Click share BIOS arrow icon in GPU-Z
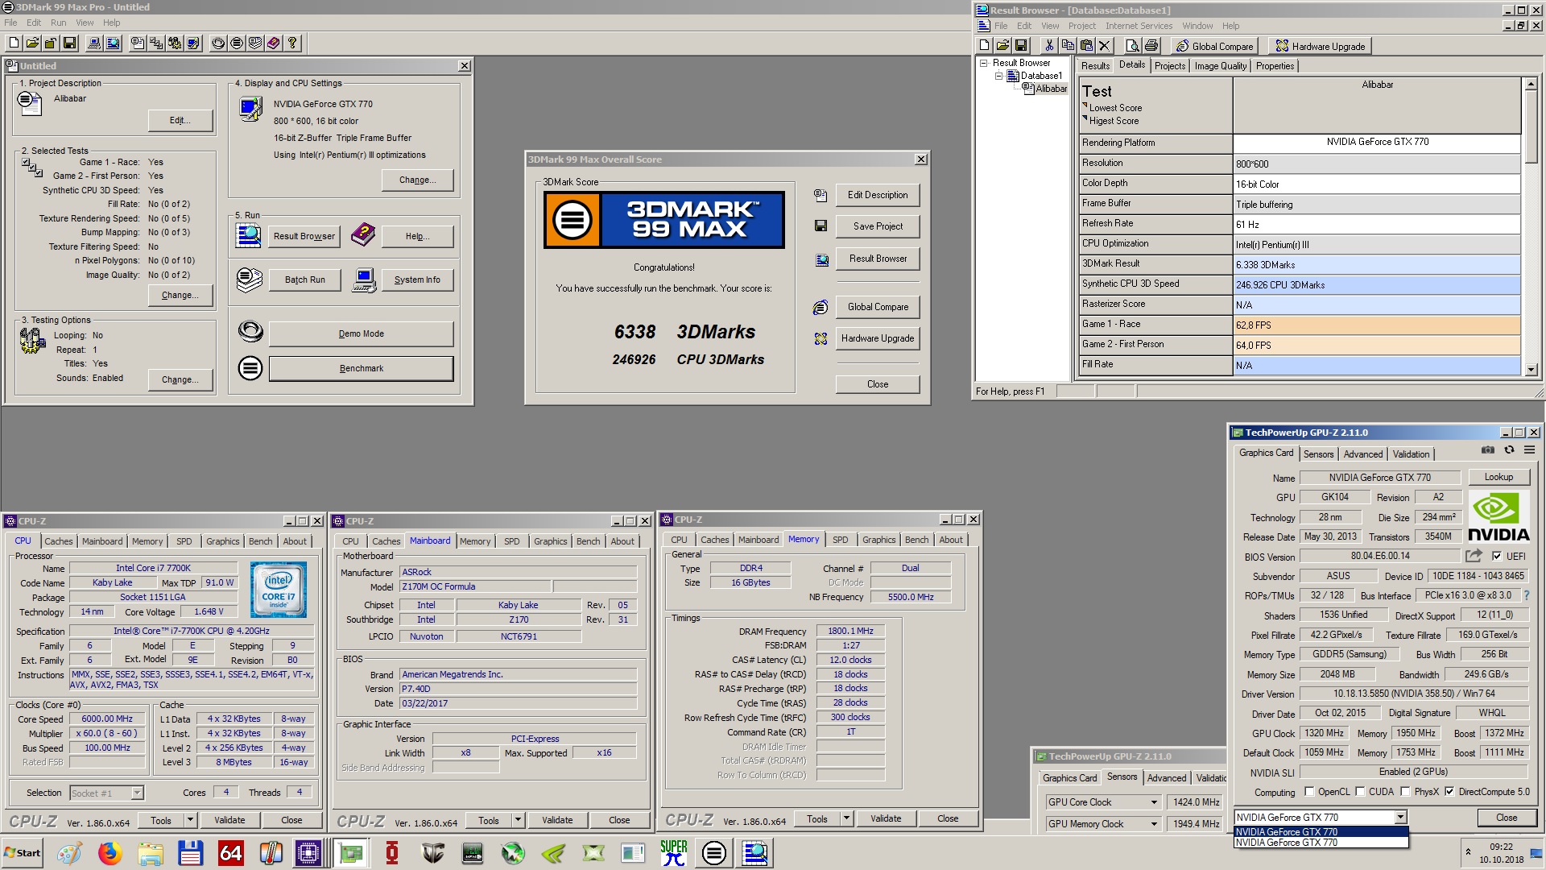The width and height of the screenshot is (1546, 870). click(x=1474, y=556)
